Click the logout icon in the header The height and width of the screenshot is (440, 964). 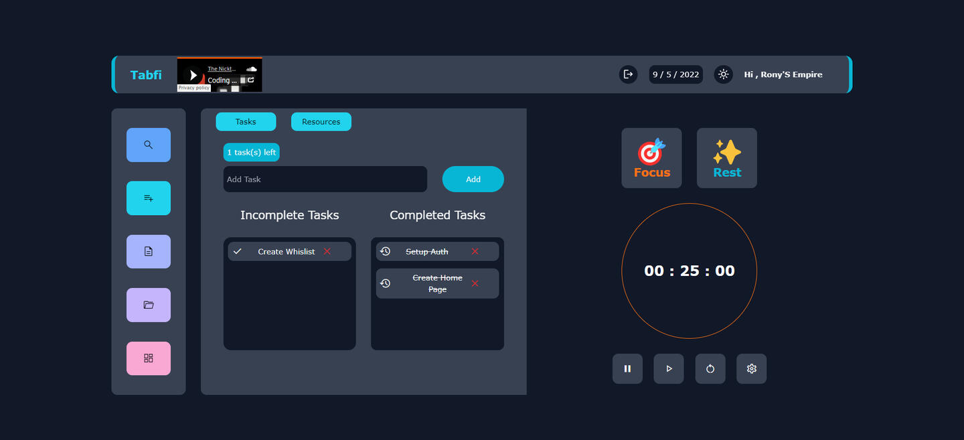628,74
